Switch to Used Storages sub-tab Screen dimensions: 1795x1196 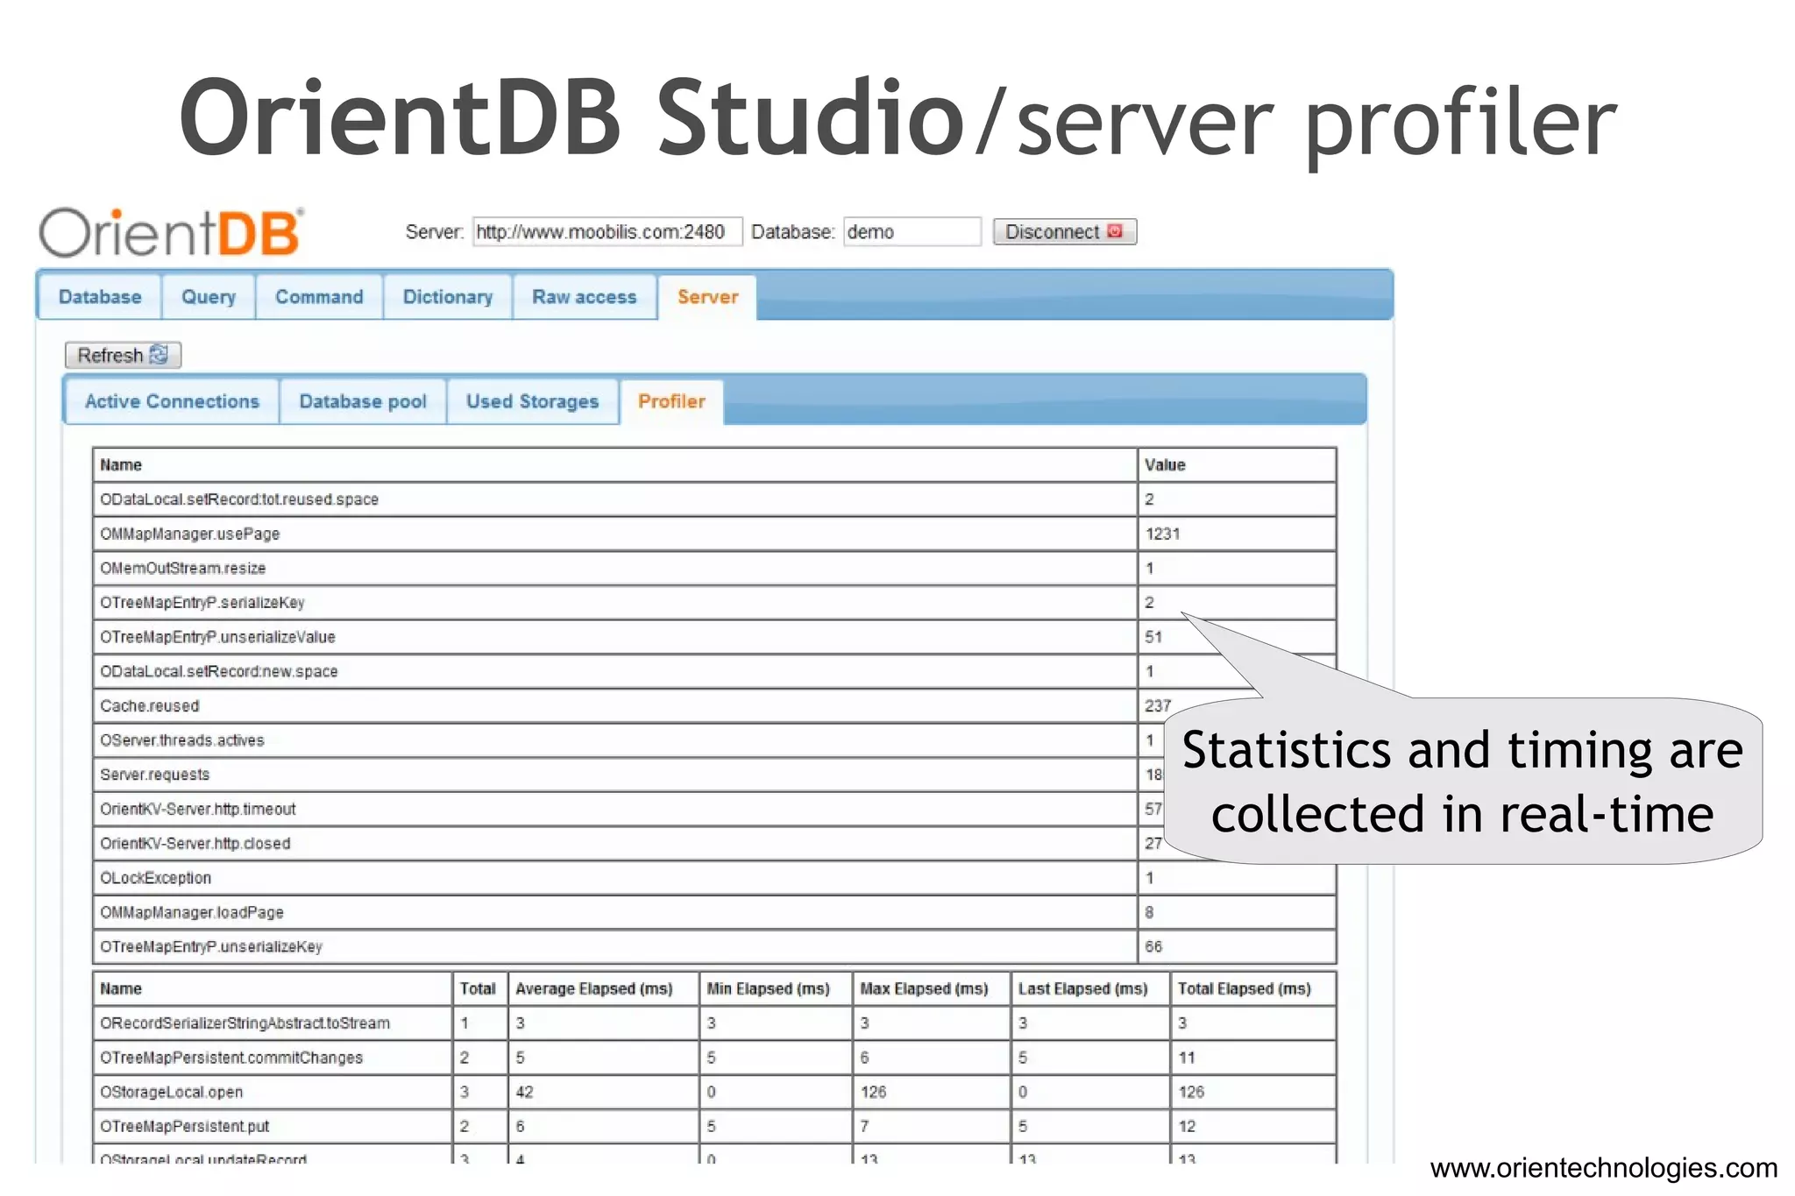pyautogui.click(x=532, y=401)
